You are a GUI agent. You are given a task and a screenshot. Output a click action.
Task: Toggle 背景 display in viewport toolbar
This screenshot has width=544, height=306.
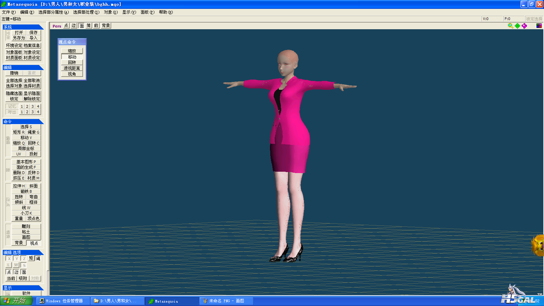pyautogui.click(x=106, y=26)
